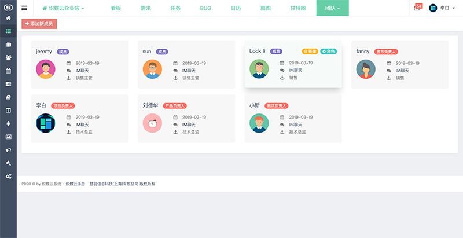463x238 pixels.
Task: Click 小新's avatar picture
Action: pyautogui.click(x=259, y=123)
